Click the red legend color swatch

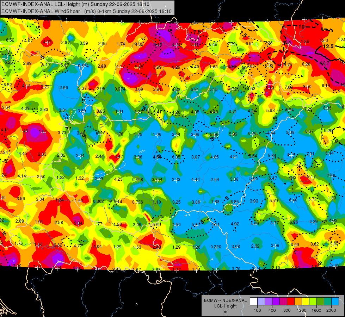pyautogui.click(x=291, y=302)
